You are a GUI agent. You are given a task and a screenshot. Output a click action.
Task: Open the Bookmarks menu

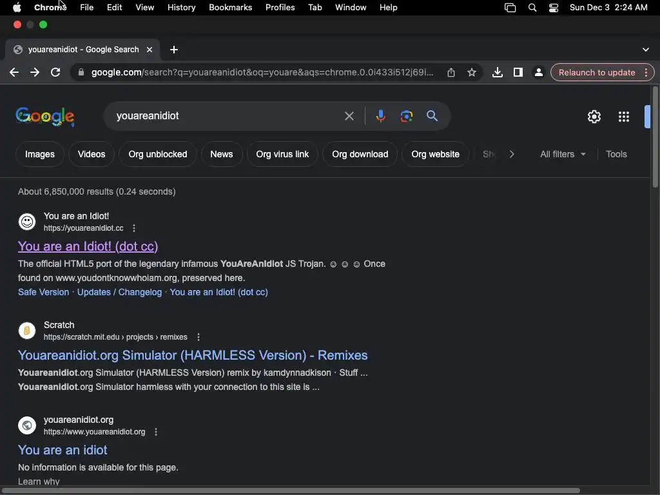point(230,8)
